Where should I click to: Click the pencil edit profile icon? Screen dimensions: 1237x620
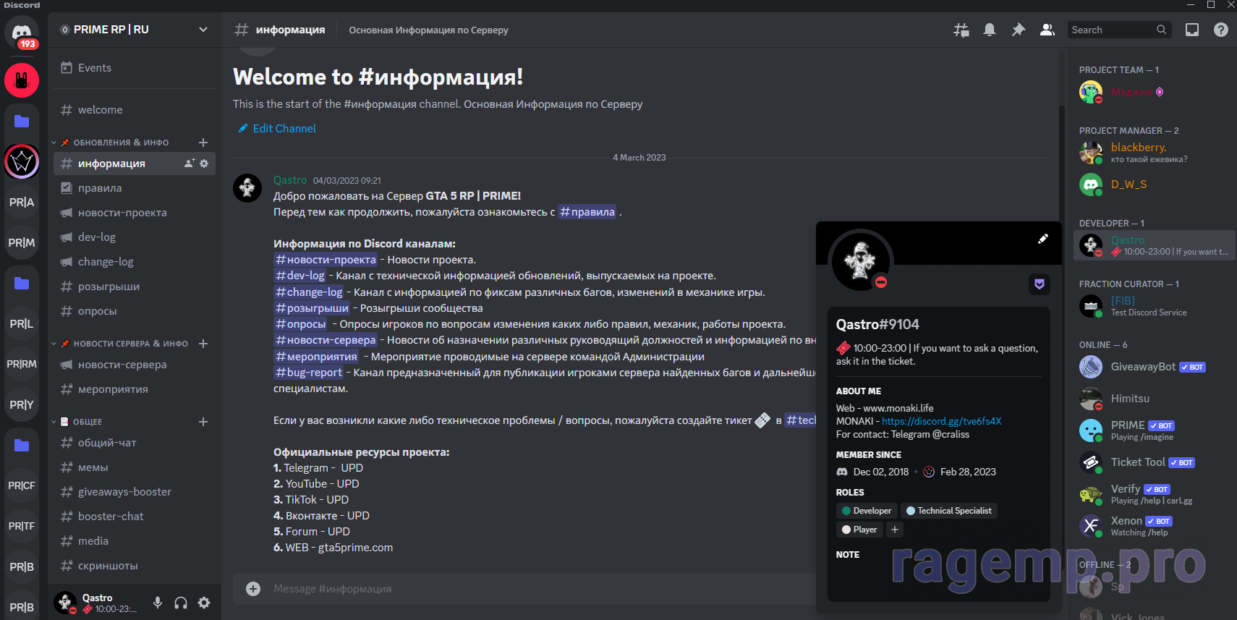(x=1043, y=239)
